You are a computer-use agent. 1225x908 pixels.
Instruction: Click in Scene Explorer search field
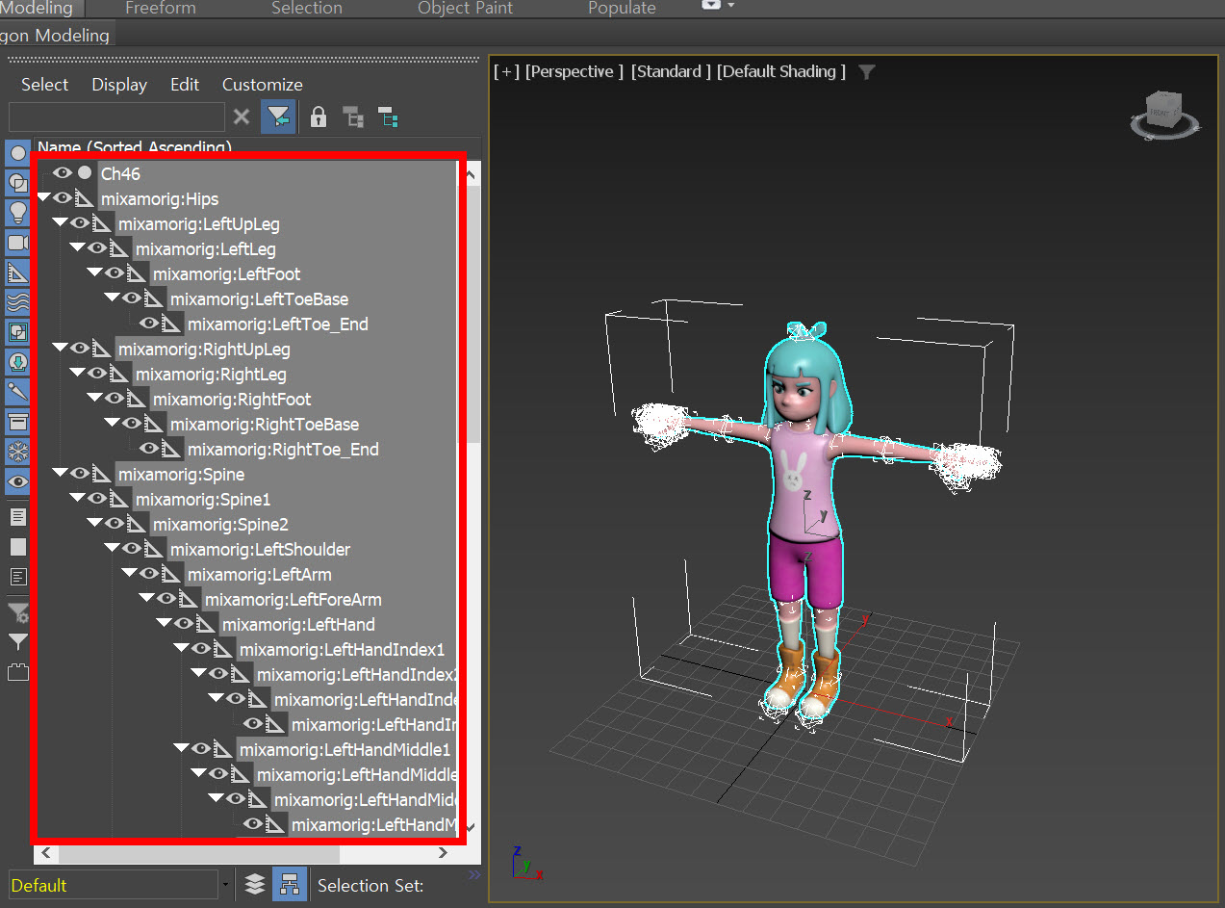tap(116, 117)
